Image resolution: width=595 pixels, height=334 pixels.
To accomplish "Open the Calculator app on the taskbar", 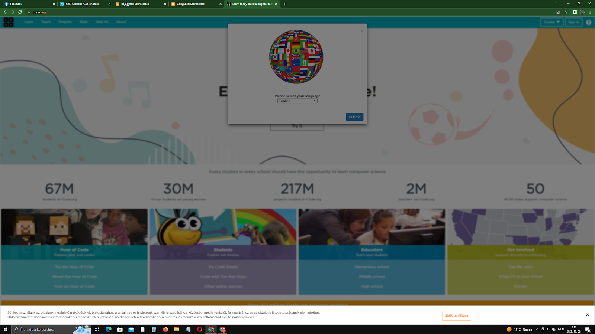I will [154, 329].
